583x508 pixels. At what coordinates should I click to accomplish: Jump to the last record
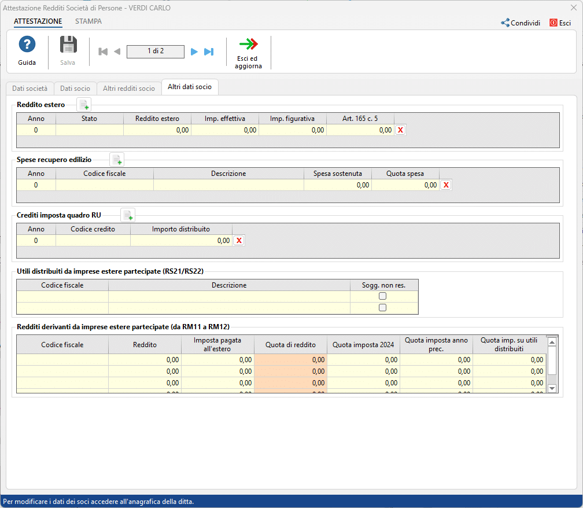pyautogui.click(x=208, y=51)
